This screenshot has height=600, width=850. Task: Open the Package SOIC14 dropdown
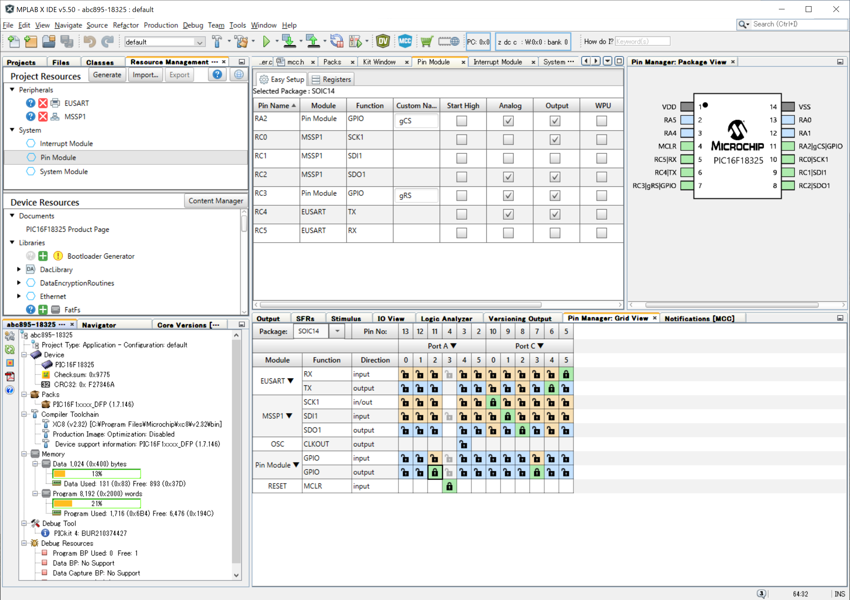click(337, 331)
